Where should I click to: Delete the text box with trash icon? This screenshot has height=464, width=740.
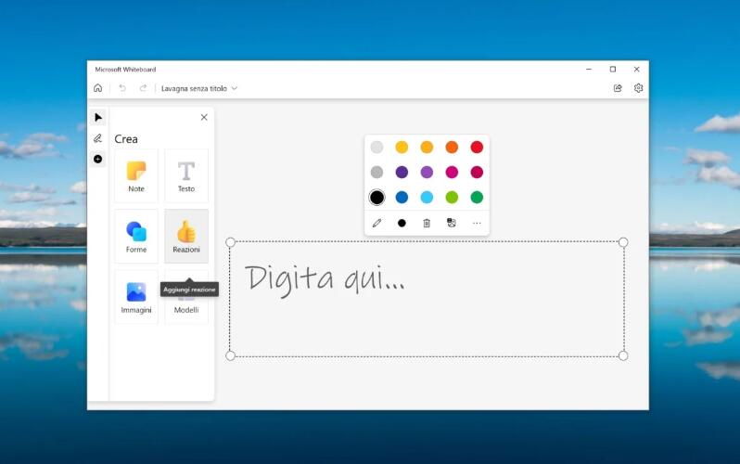point(427,223)
